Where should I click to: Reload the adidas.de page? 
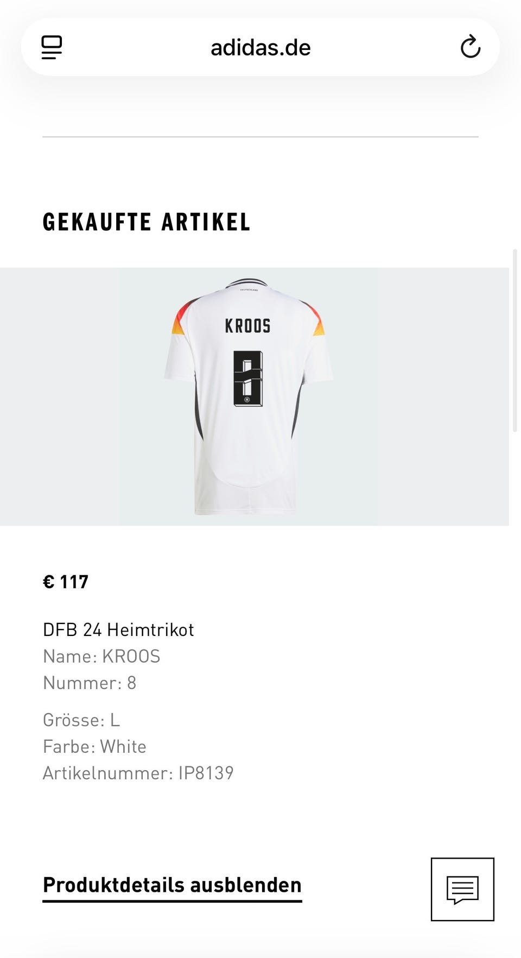[x=470, y=47]
